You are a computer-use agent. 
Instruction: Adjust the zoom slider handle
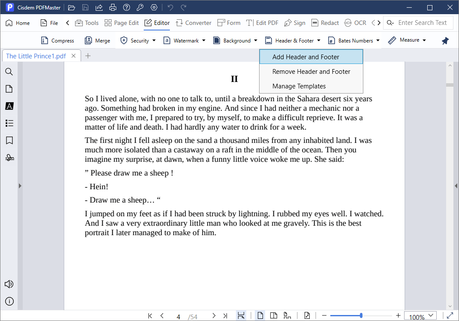361,316
